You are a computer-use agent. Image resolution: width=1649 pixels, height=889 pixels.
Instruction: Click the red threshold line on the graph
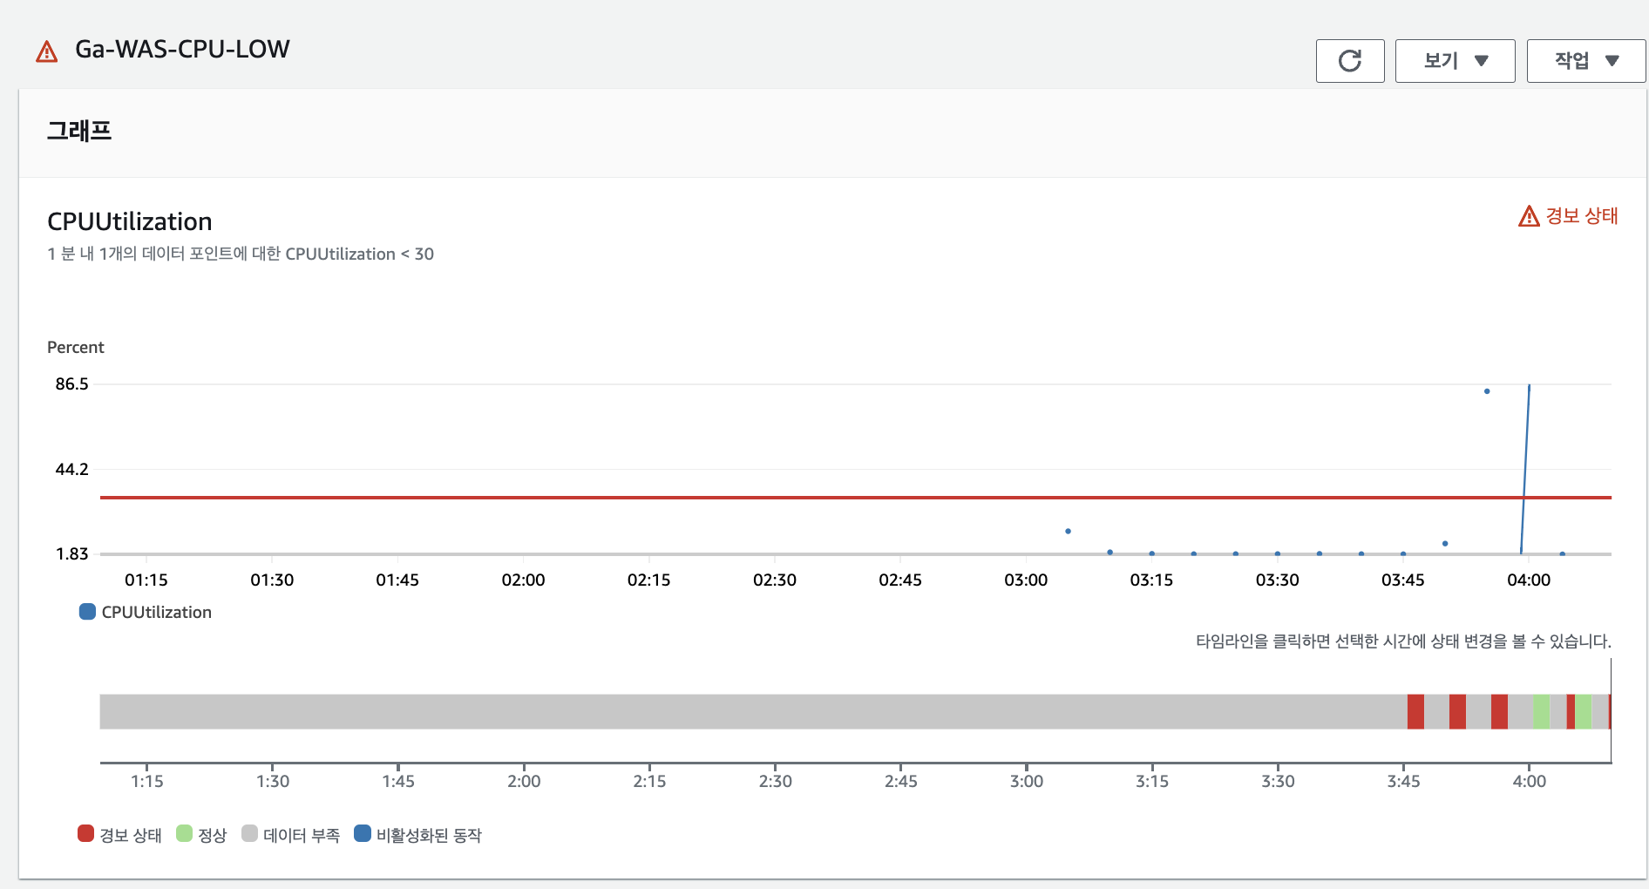[x=855, y=498]
